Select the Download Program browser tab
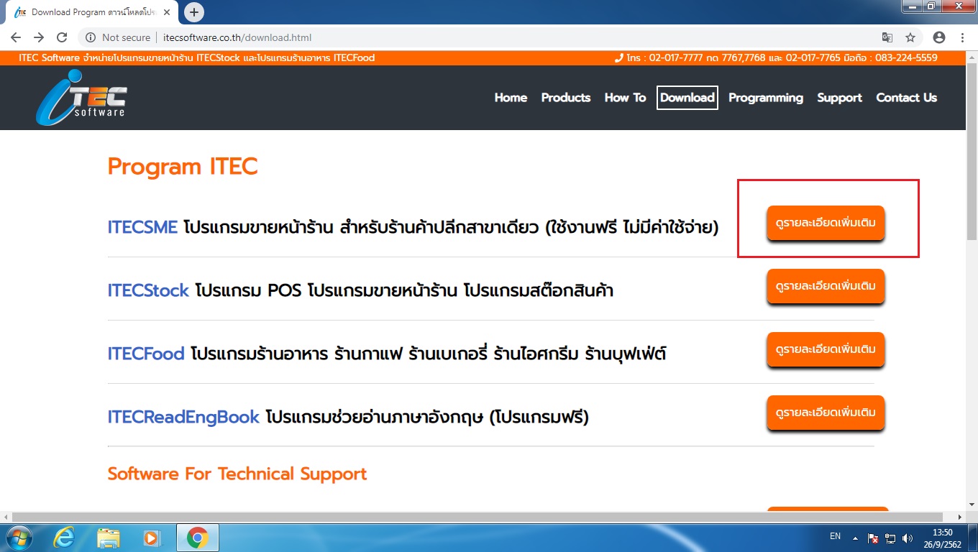 tap(93, 13)
